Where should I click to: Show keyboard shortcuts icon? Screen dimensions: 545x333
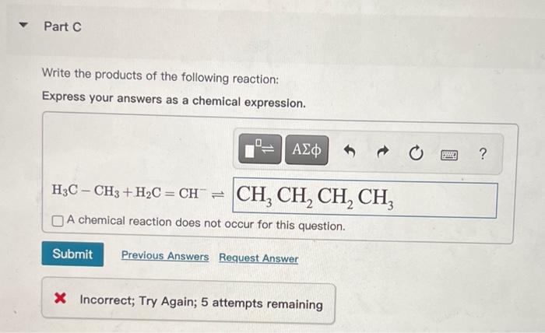(449, 155)
